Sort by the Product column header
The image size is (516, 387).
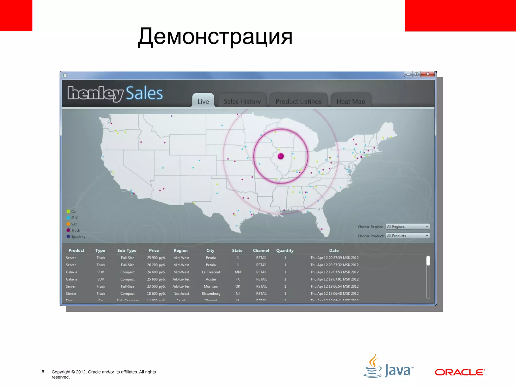click(x=76, y=250)
